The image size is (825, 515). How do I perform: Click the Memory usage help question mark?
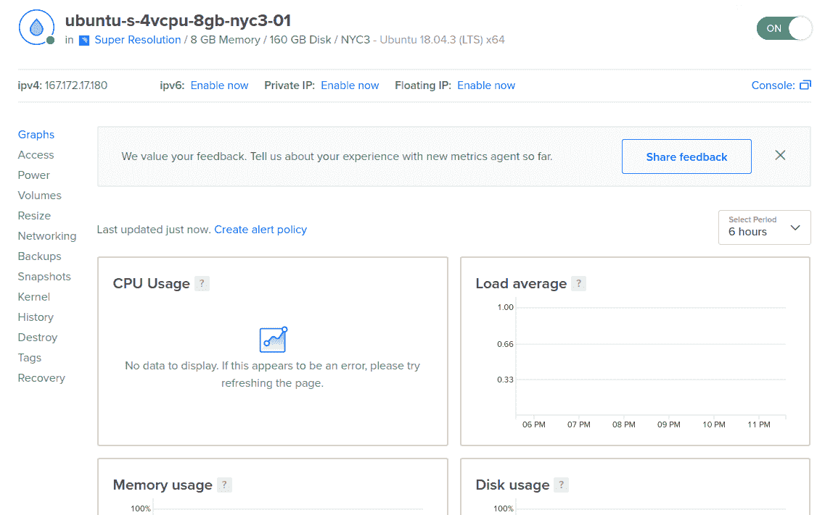point(224,485)
